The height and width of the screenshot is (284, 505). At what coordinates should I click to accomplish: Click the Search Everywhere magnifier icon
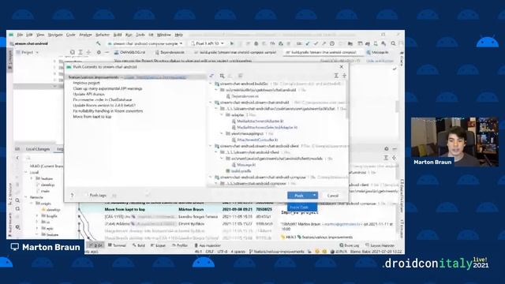[x=393, y=43]
